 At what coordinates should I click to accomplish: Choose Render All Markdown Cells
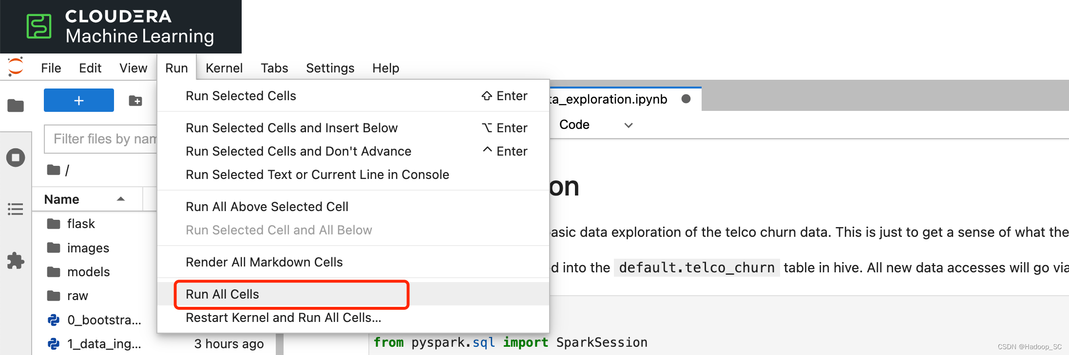(x=353, y=262)
